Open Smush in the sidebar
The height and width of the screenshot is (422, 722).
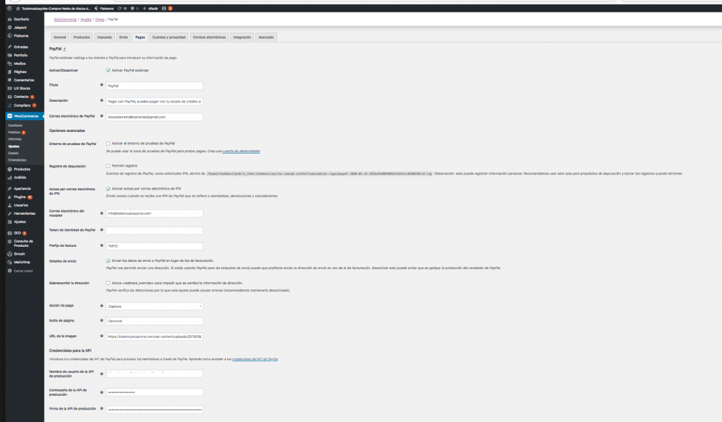coord(19,254)
